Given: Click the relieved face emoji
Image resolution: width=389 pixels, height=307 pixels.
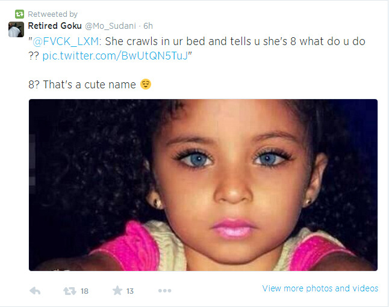Looking at the screenshot, I should tap(146, 84).
